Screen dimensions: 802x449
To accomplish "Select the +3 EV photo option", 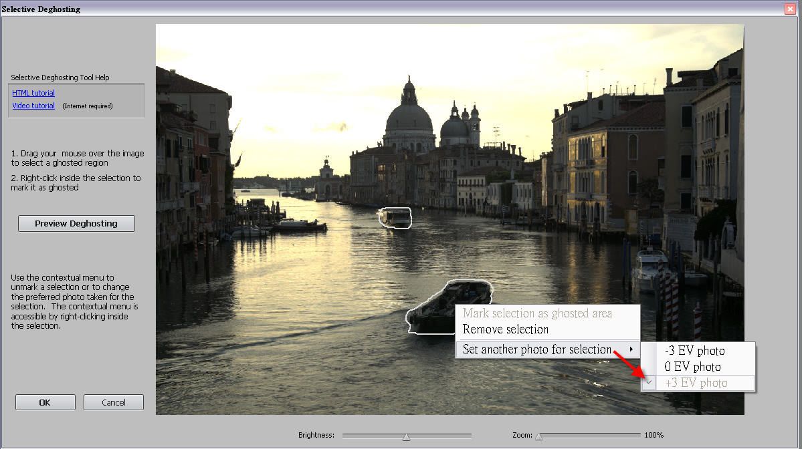I will pyautogui.click(x=696, y=383).
